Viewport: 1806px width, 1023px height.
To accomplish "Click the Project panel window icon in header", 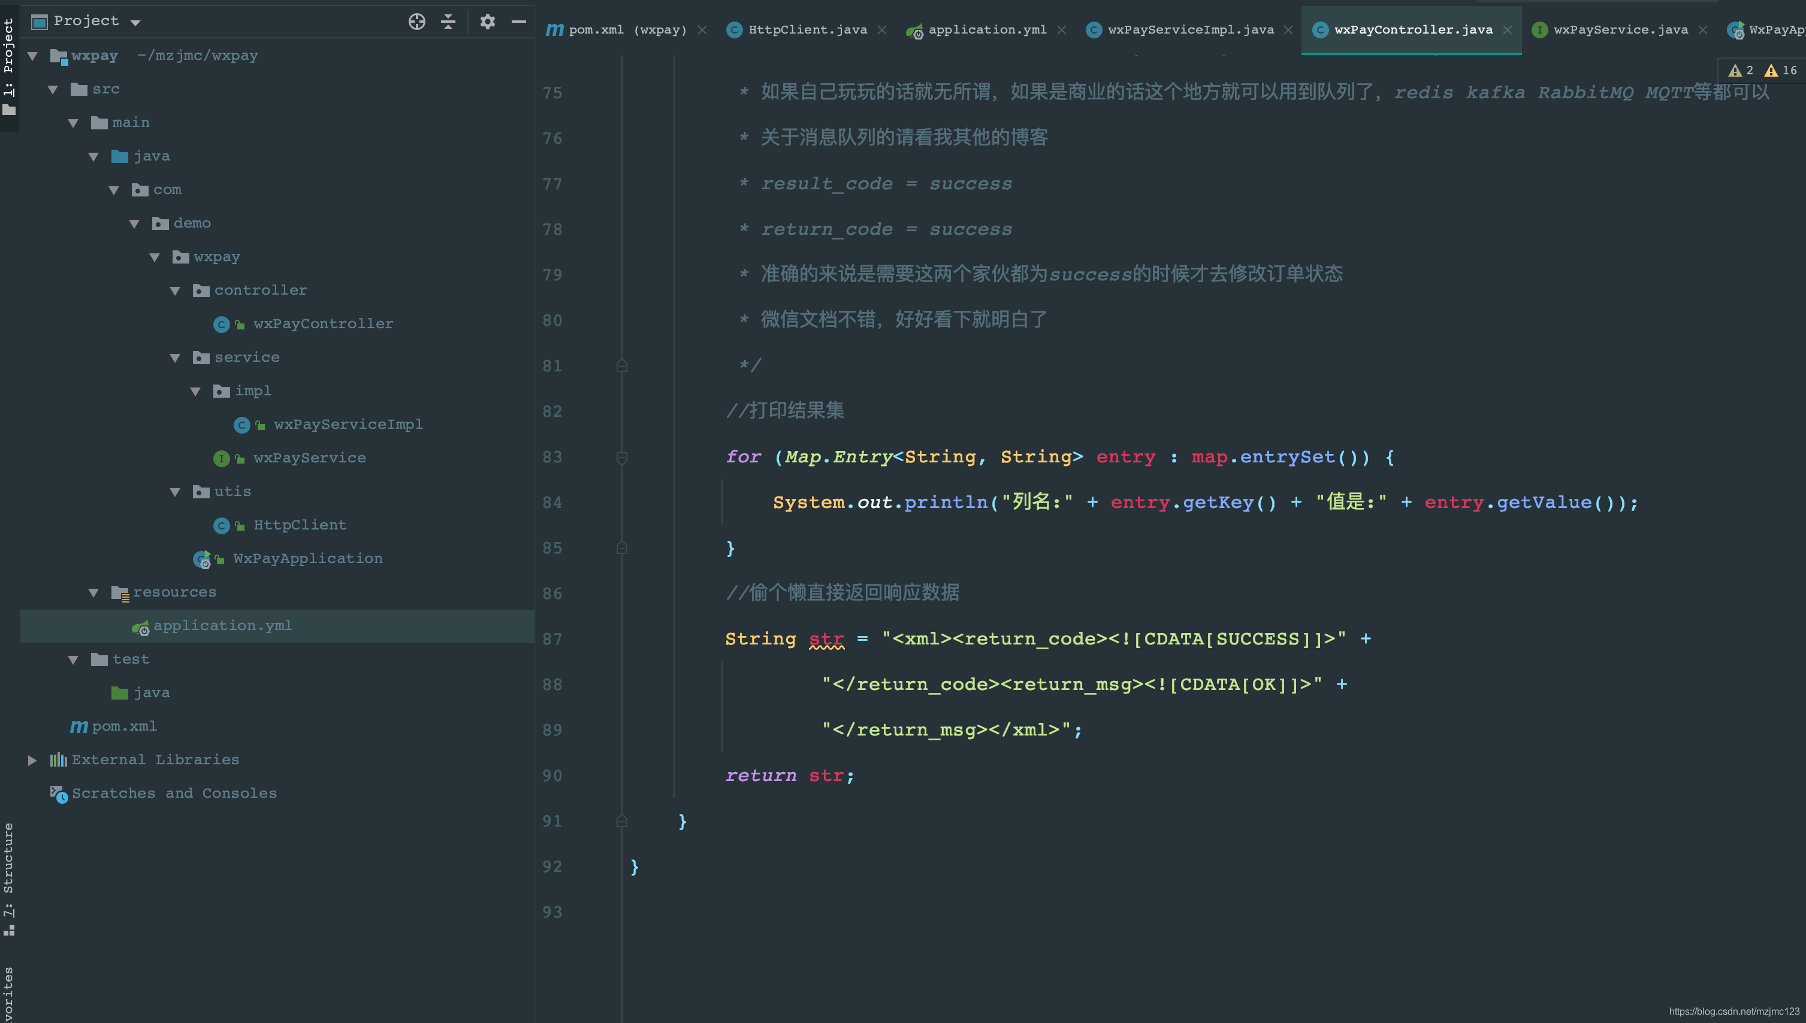I will coord(40,22).
